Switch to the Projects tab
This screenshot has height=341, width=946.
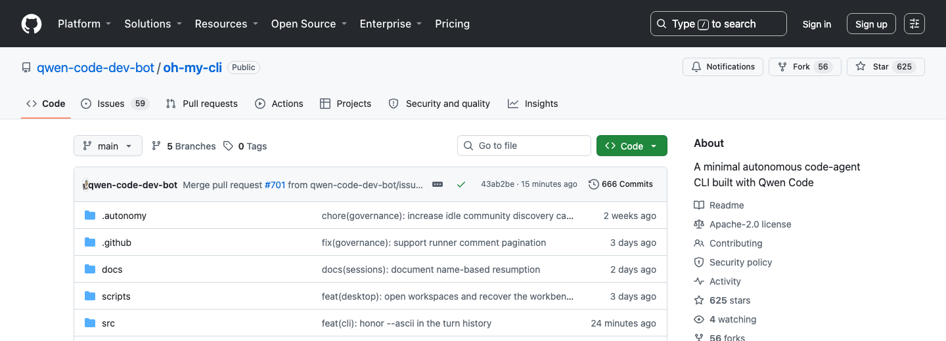(x=346, y=104)
